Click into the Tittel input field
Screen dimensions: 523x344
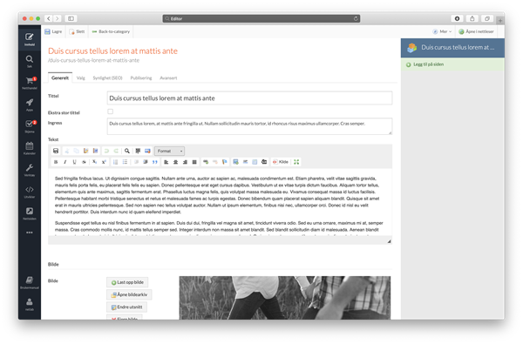coord(249,98)
